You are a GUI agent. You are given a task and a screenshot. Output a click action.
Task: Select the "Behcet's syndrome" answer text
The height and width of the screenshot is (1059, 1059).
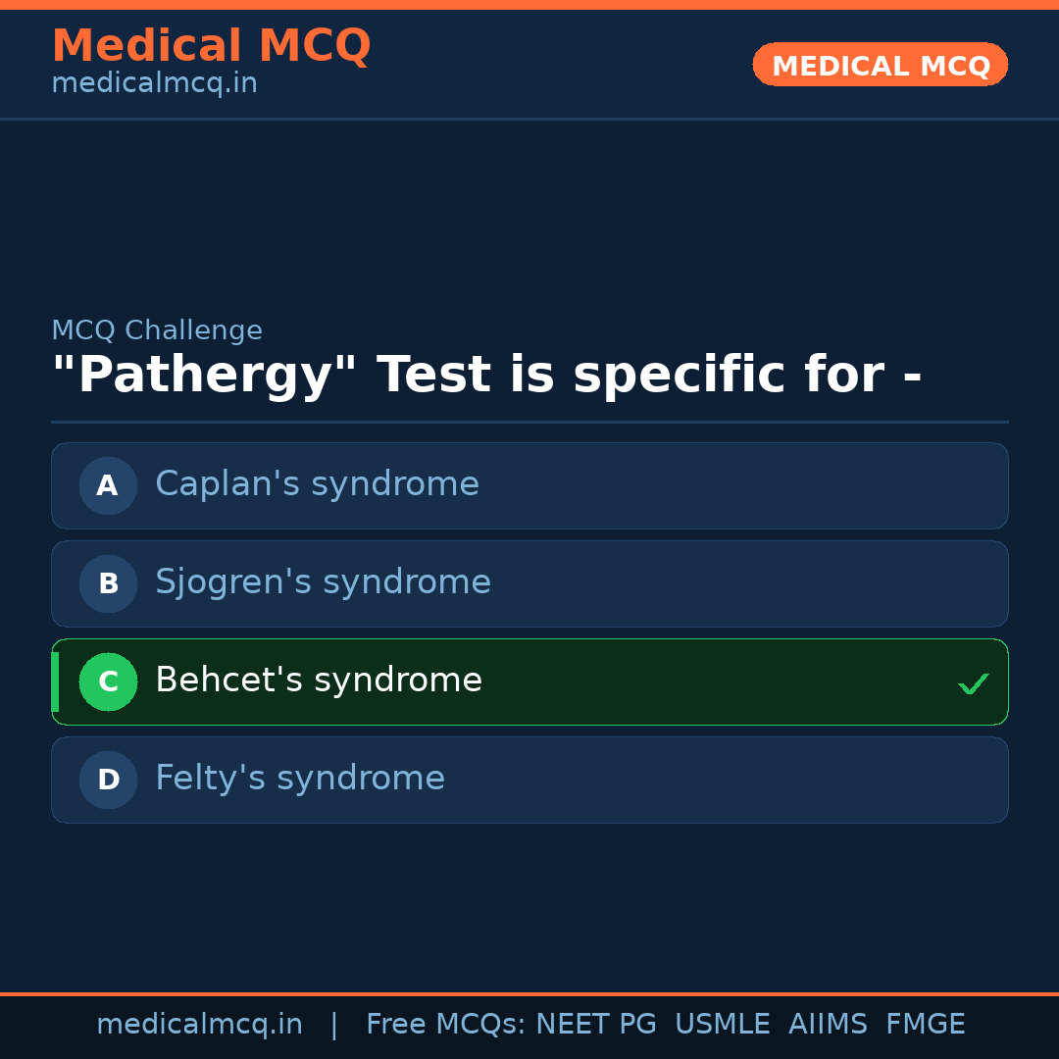(319, 681)
